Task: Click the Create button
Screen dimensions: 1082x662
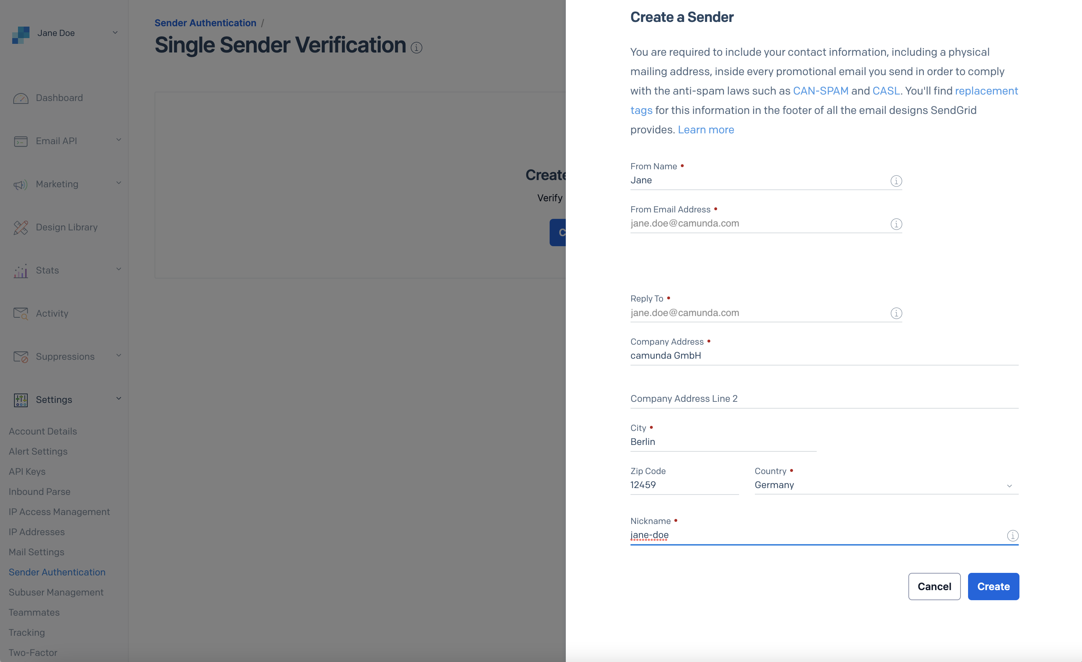Action: pyautogui.click(x=993, y=587)
